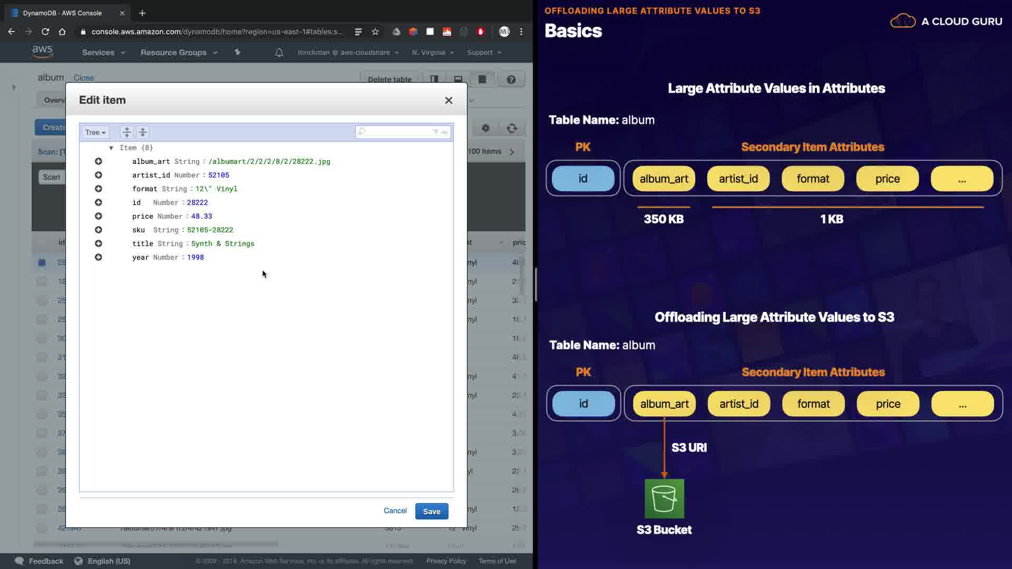Collapse the Item {8} tree node
Viewport: 1012px width, 569px height.
click(x=111, y=148)
